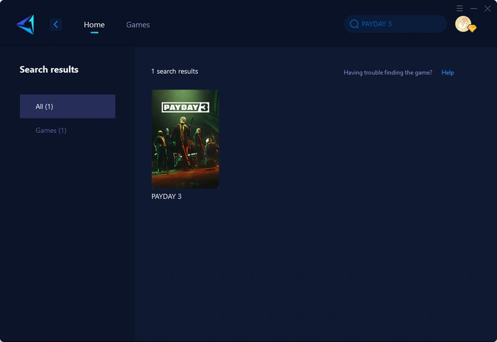Click the PAYDAY 3 logo on cover art
This screenshot has height=342, width=497.
[185, 107]
